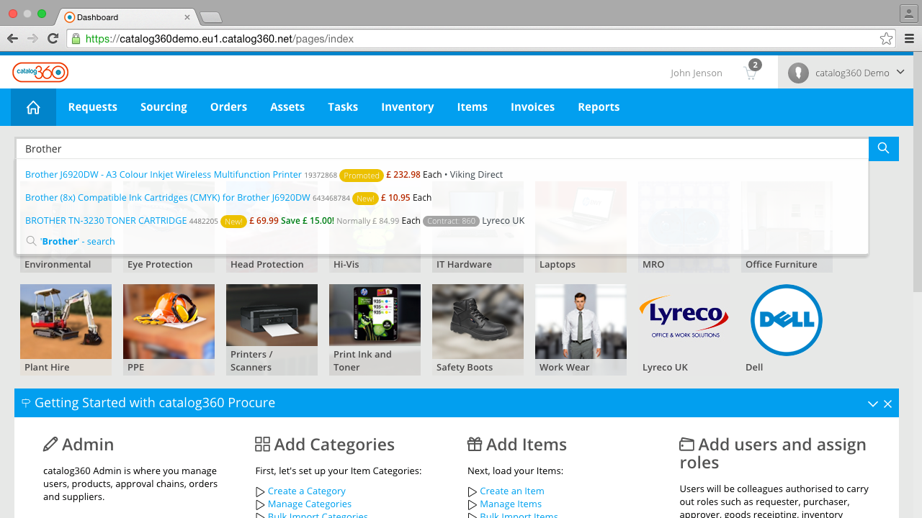Click the catalog360 logo
922x518 pixels.
coord(40,72)
